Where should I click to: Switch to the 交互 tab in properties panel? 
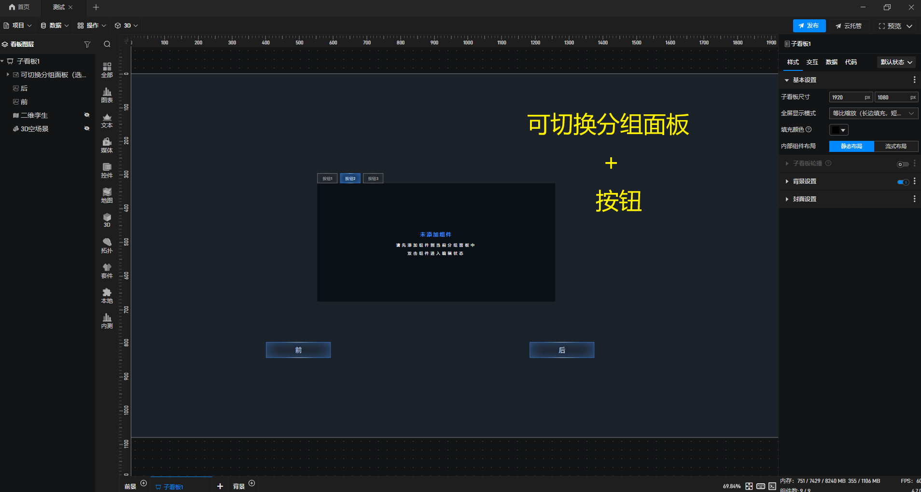(x=811, y=62)
